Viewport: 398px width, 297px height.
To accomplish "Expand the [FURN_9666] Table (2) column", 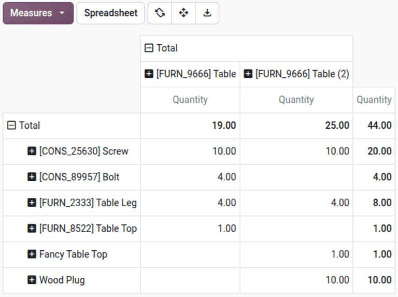I will [296, 74].
